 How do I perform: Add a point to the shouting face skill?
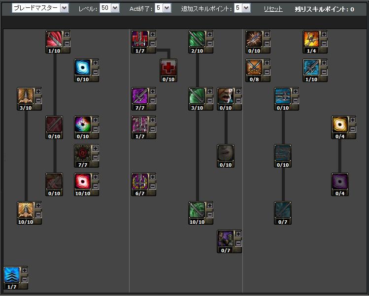(x=238, y=91)
